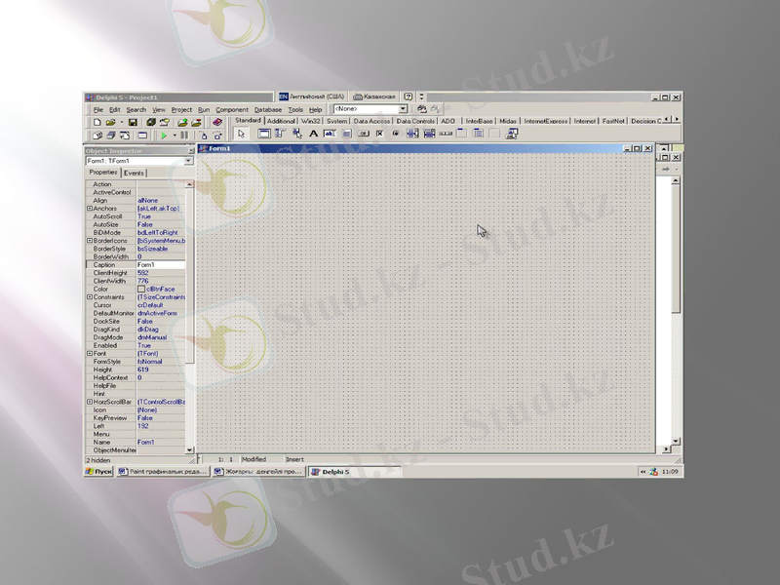Viewport: 780px width, 585px height.
Task: Switch to the Events tab
Action: click(134, 173)
